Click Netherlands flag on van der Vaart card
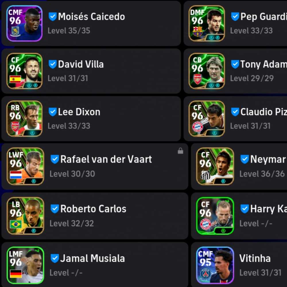The width and height of the screenshot is (287, 287). 16,174
